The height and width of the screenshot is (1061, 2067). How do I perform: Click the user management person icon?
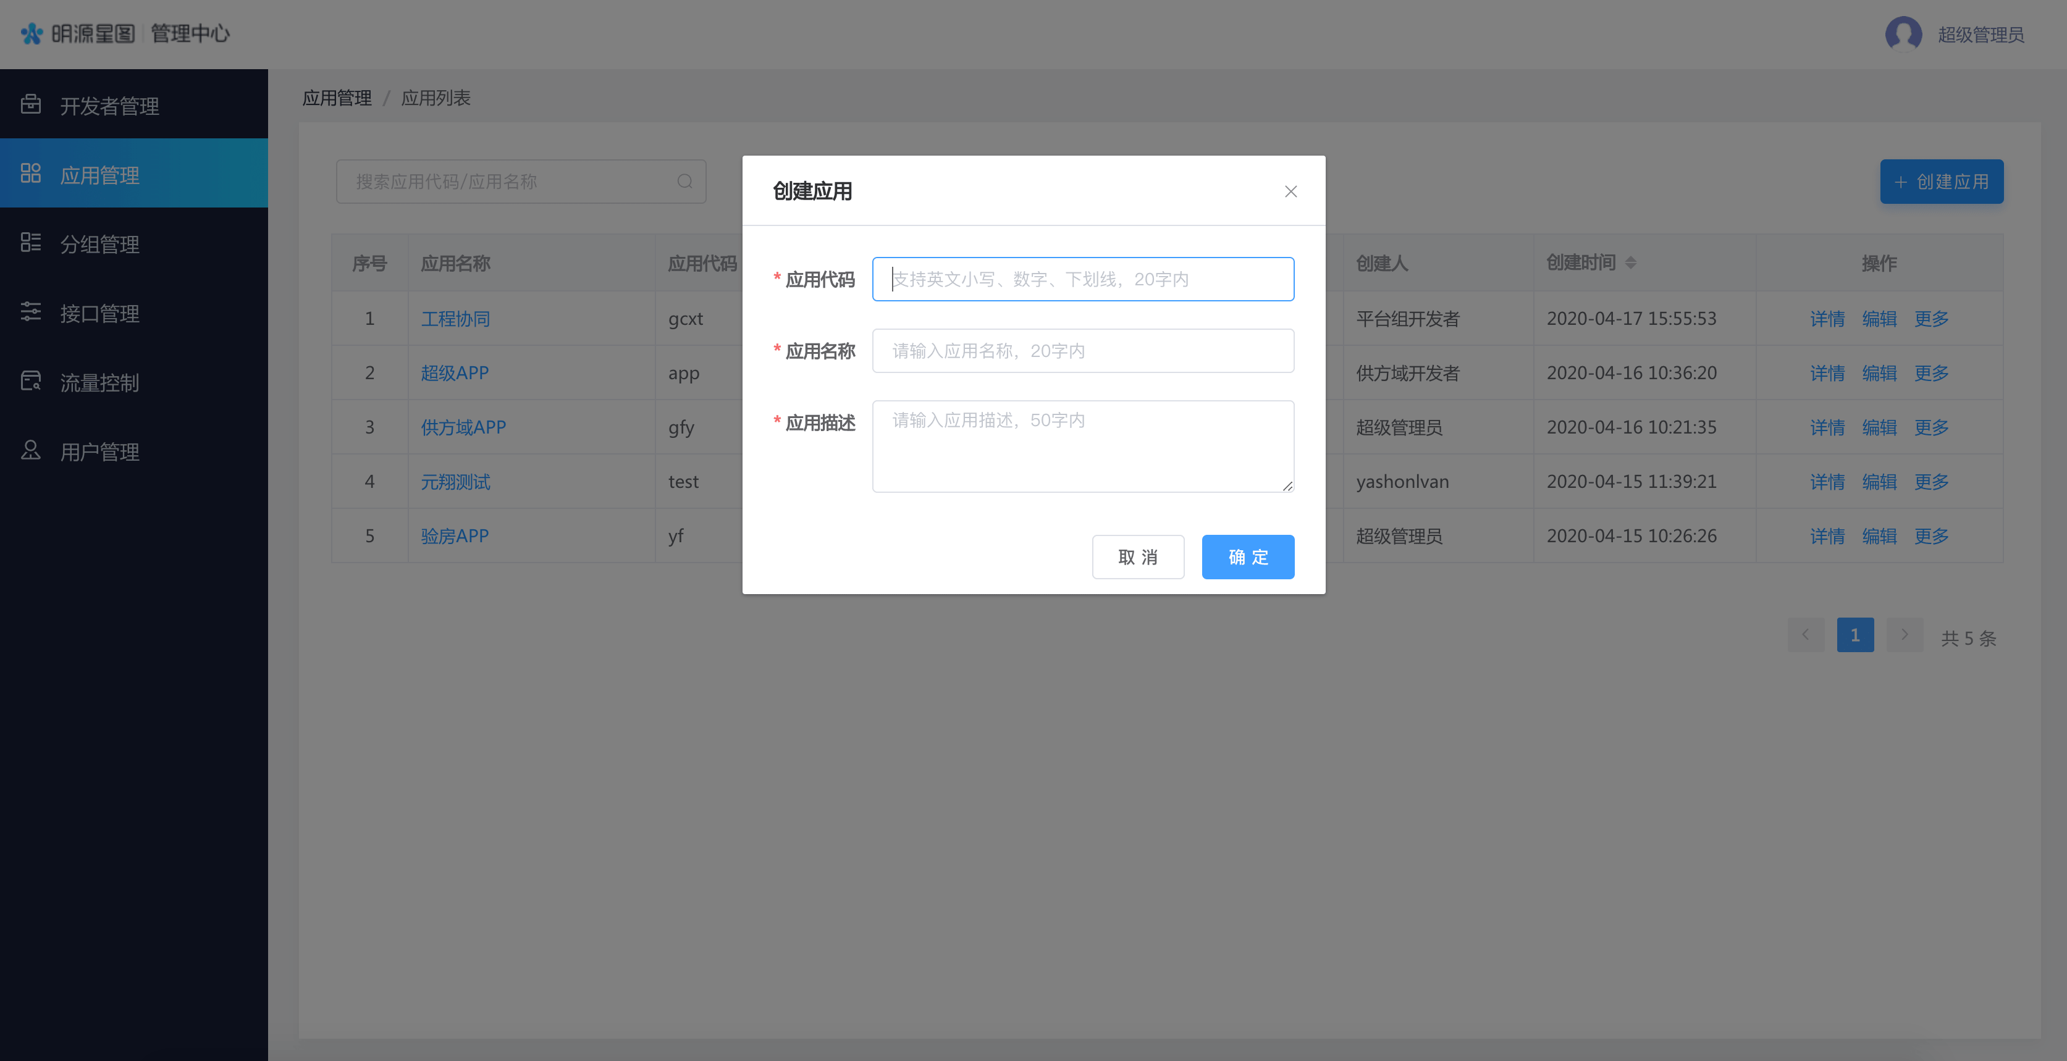(x=30, y=450)
